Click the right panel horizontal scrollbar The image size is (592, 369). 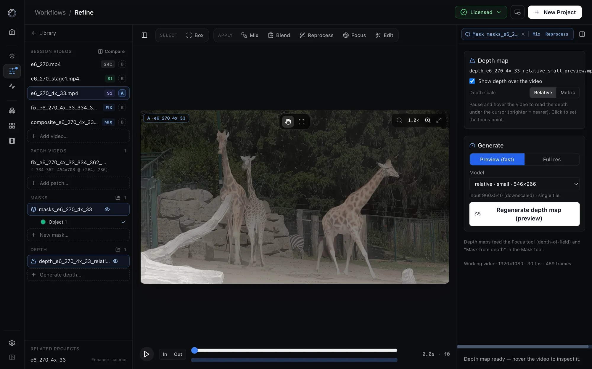[x=523, y=346]
